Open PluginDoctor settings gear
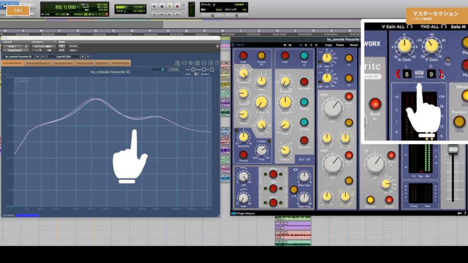Image resolution: width=468 pixels, height=263 pixels. click(217, 63)
